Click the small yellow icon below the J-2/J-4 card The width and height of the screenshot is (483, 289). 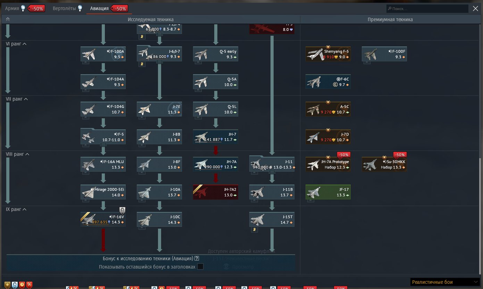pyautogui.click(x=142, y=36)
